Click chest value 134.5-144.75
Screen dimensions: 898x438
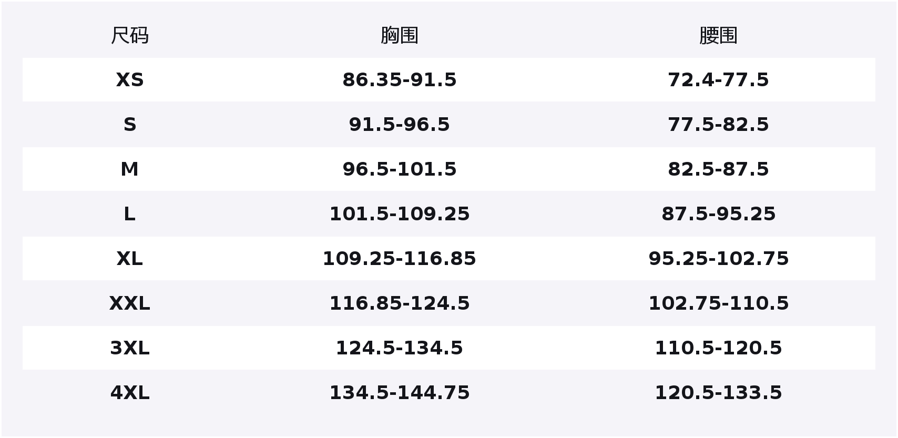399,393
